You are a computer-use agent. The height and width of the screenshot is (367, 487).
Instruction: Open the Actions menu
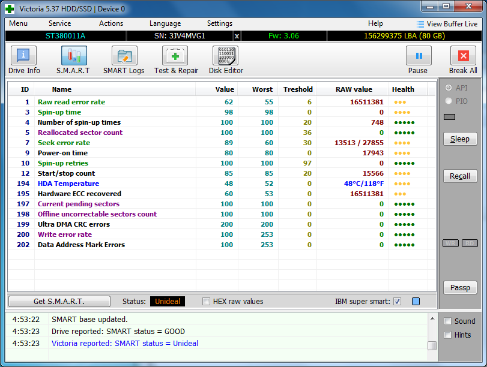tap(111, 23)
